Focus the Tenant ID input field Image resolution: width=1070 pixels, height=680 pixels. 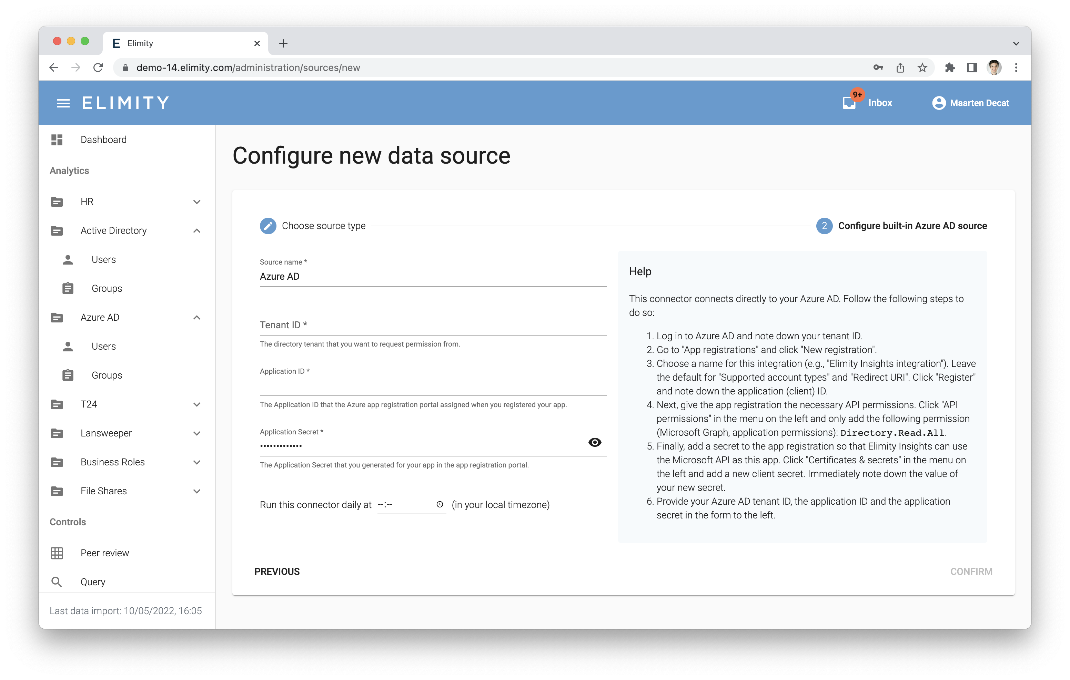(433, 325)
